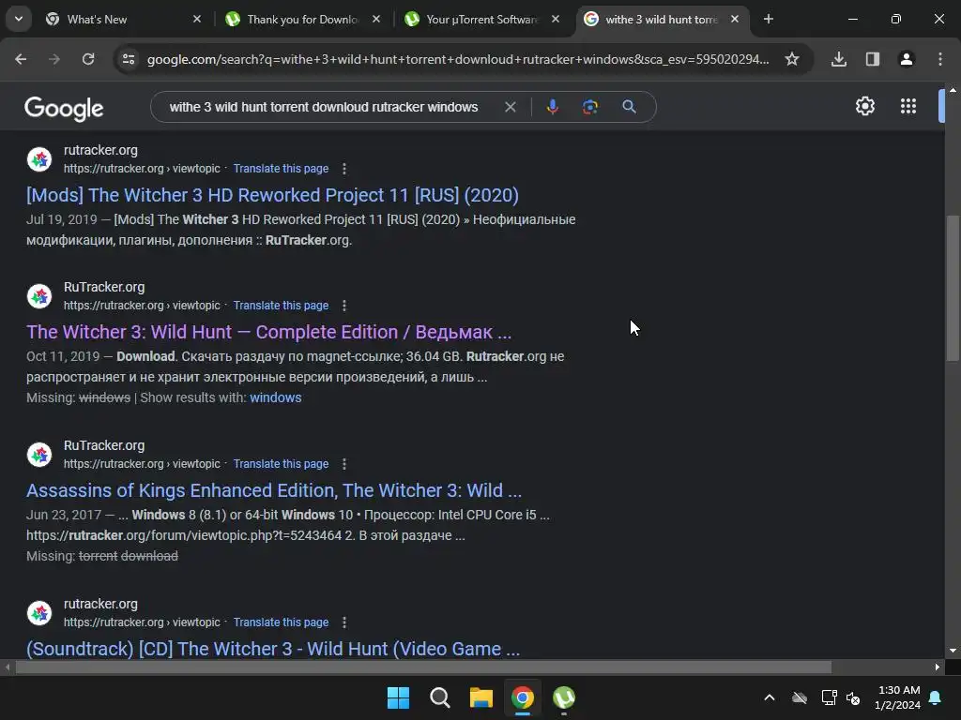Open the notifications bell in taskbar
961x720 pixels.
tap(936, 697)
